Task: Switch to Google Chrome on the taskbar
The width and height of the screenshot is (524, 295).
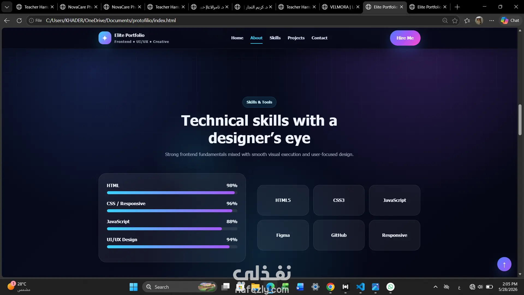Action: (x=330, y=287)
